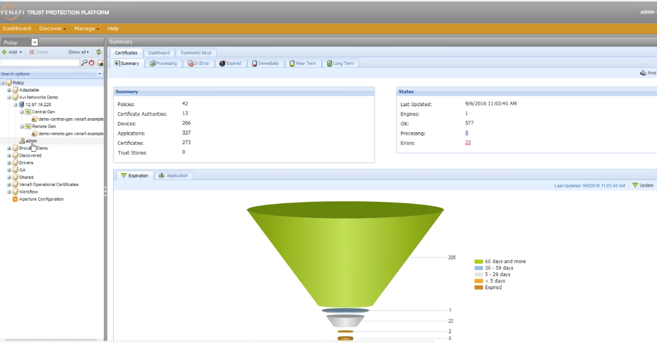Click the Errors count link 23
The image size is (657, 343).
(x=468, y=142)
